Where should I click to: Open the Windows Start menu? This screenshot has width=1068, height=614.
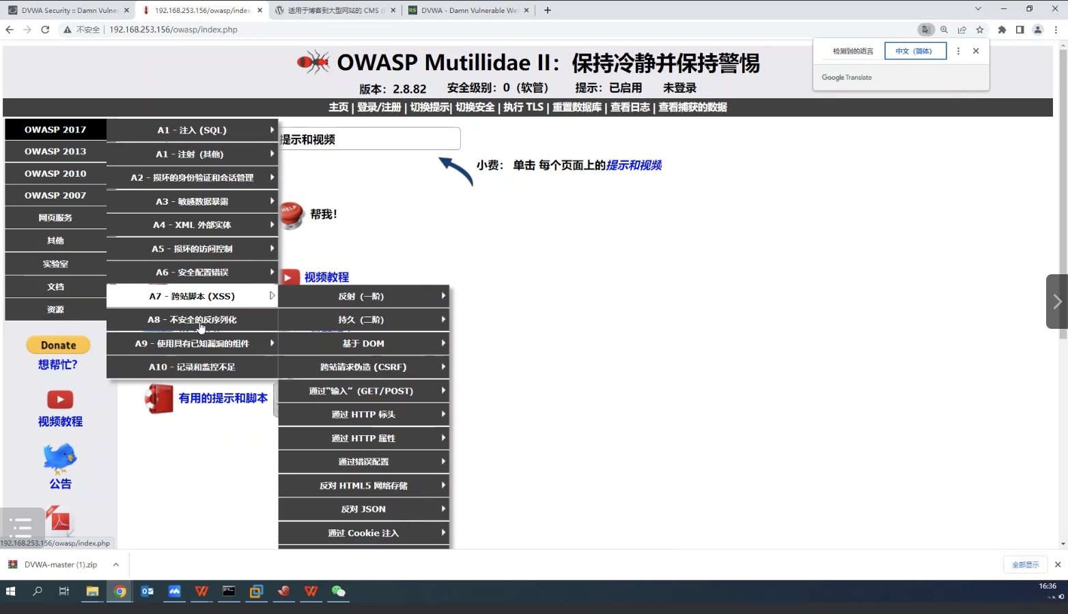tap(10, 591)
